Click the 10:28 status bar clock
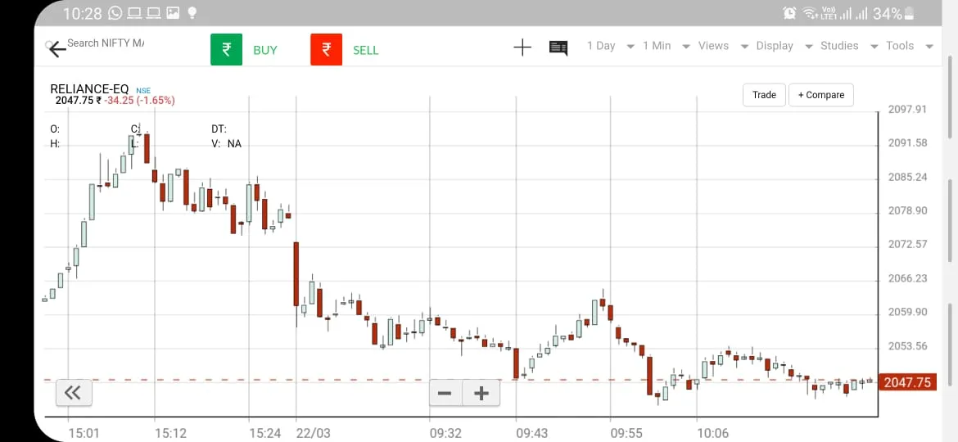The image size is (958, 442). [x=82, y=13]
